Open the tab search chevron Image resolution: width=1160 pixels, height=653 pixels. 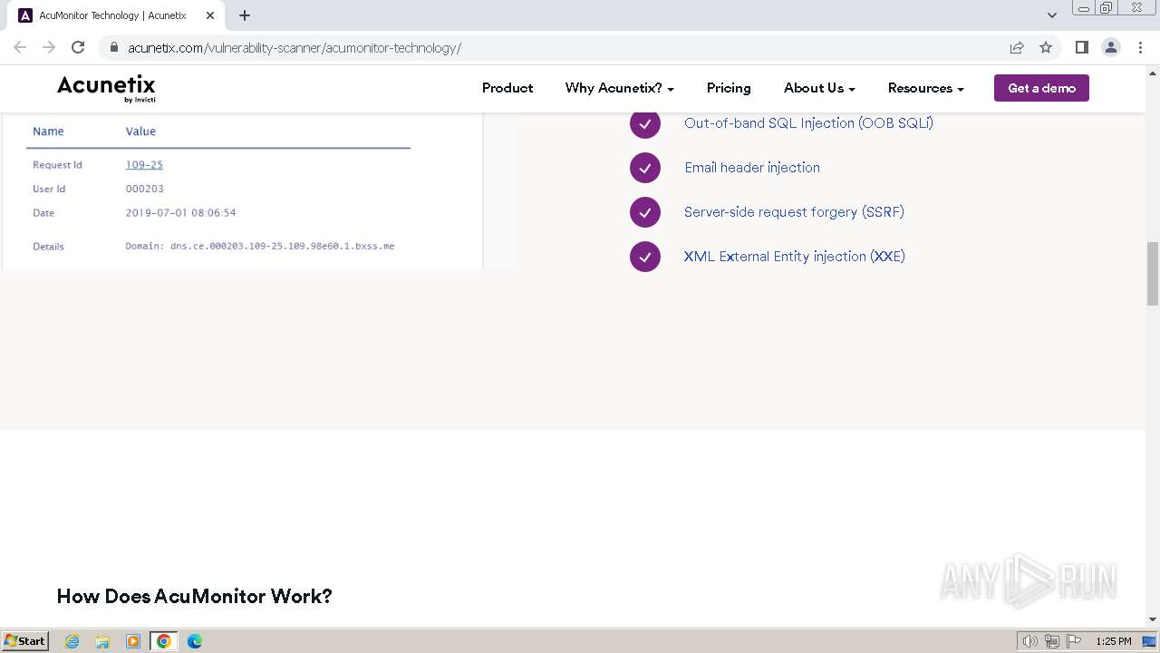[1052, 15]
